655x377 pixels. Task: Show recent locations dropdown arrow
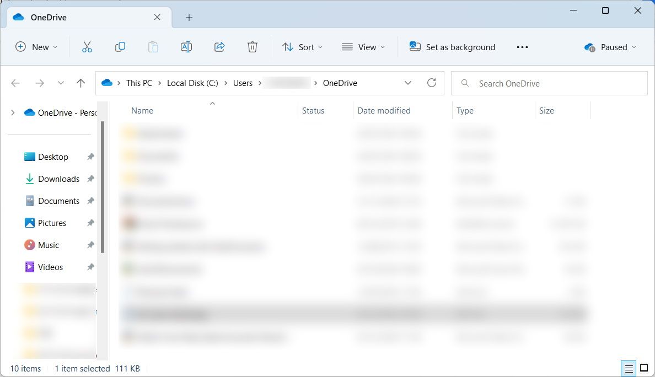pyautogui.click(x=61, y=83)
